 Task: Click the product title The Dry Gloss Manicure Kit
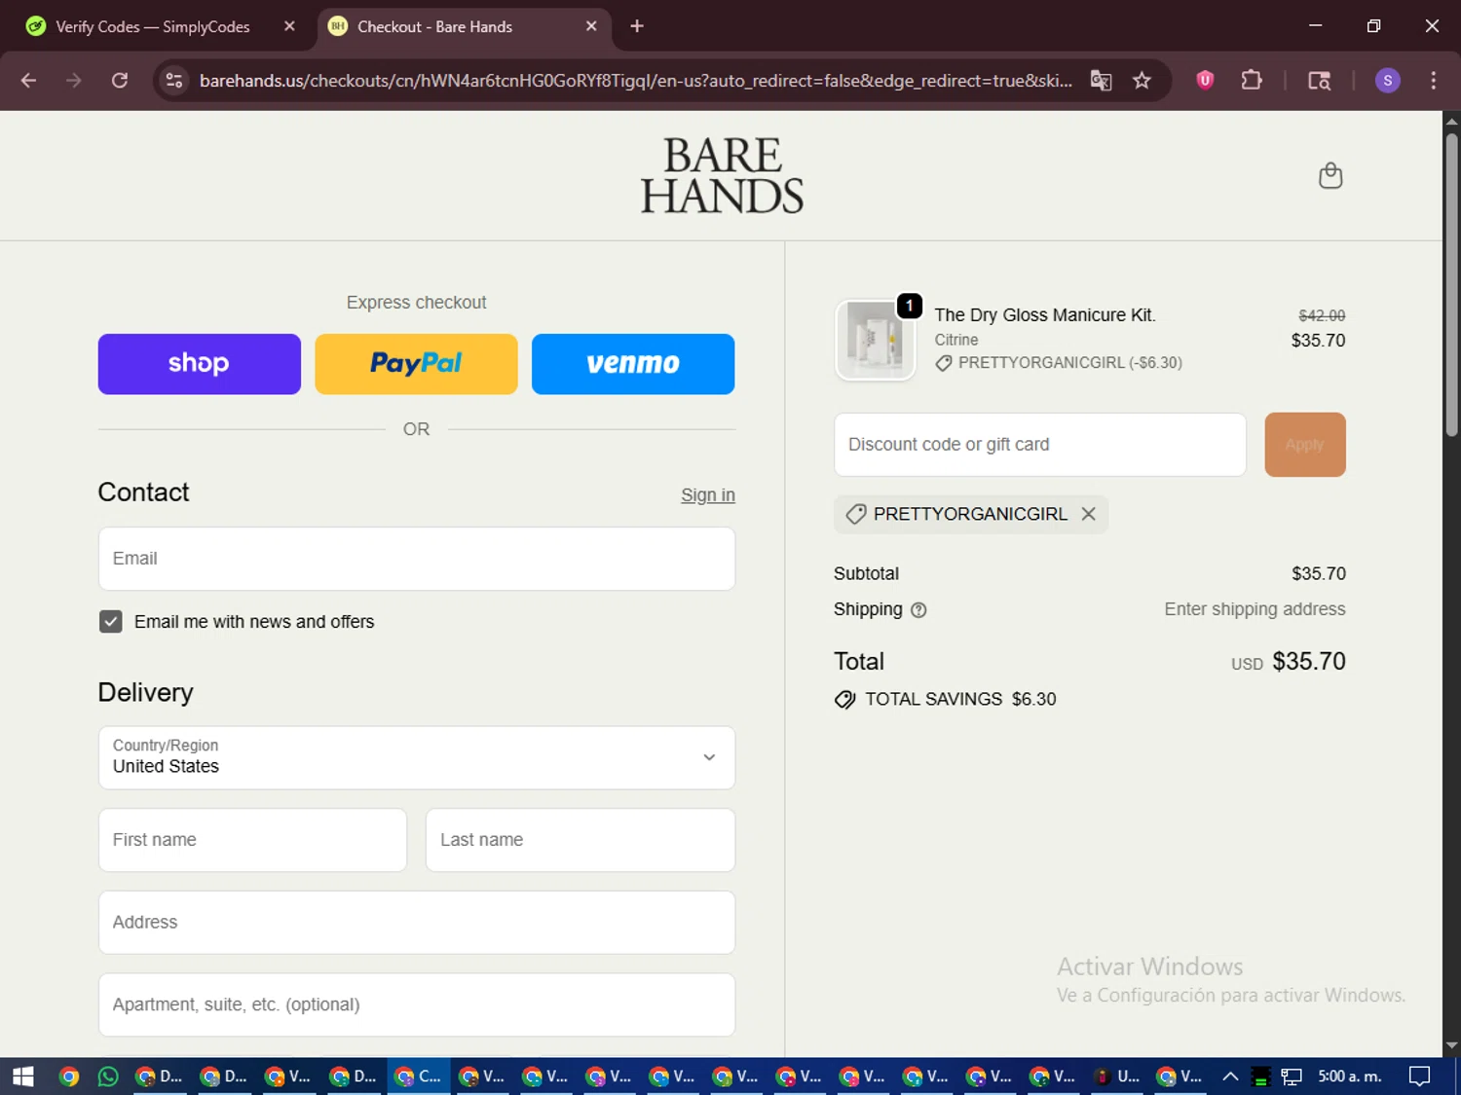pyautogui.click(x=1045, y=315)
